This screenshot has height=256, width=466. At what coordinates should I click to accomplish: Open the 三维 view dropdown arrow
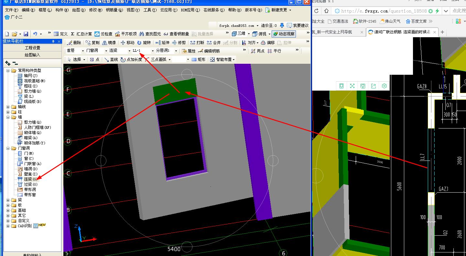249,34
